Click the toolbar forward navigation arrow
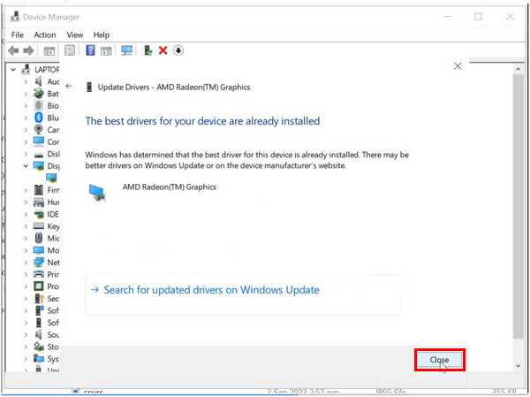The width and height of the screenshot is (530, 397). [x=28, y=50]
